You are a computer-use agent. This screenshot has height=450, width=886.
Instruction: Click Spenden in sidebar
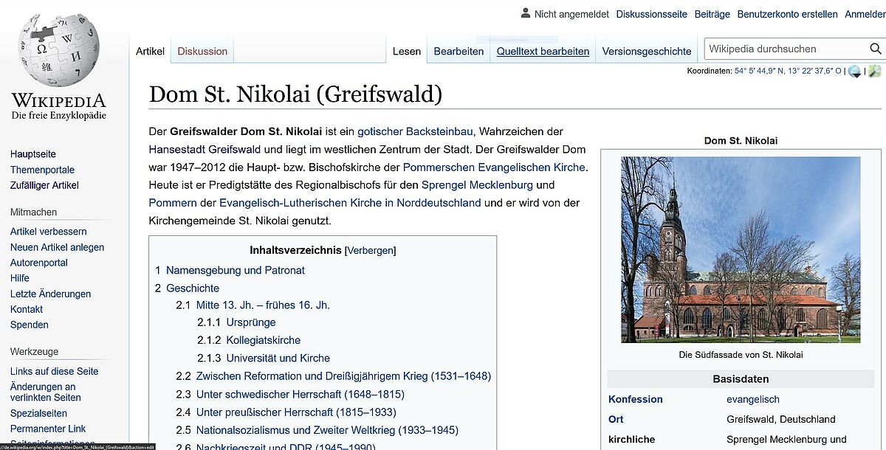(30, 325)
